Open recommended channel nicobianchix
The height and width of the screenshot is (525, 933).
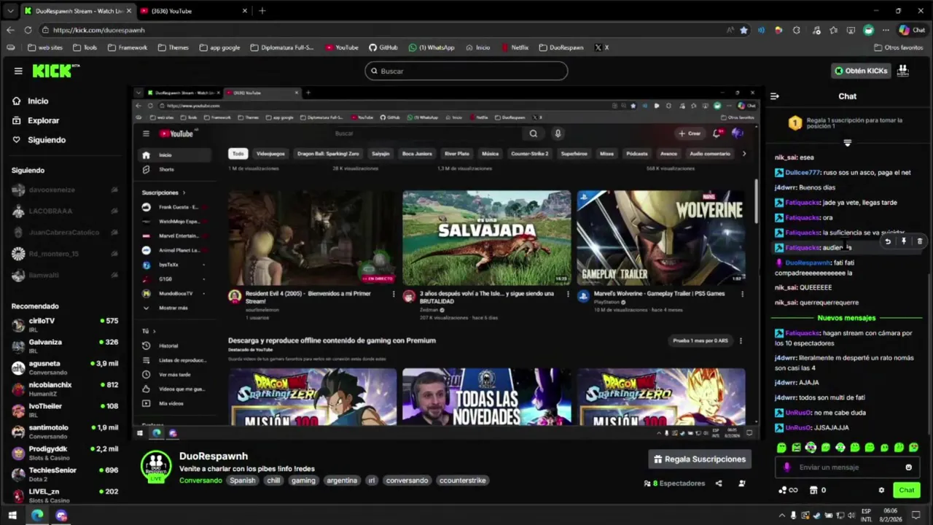[65, 389]
